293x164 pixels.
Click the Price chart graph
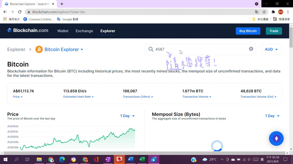[x=77, y=138]
